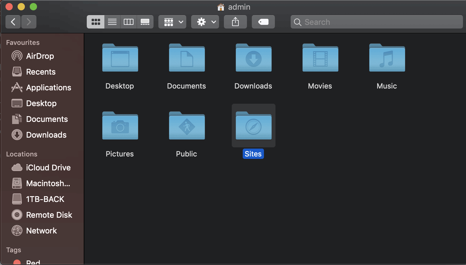This screenshot has height=265, width=466.
Task: Switch to column view
Action: [x=128, y=22]
